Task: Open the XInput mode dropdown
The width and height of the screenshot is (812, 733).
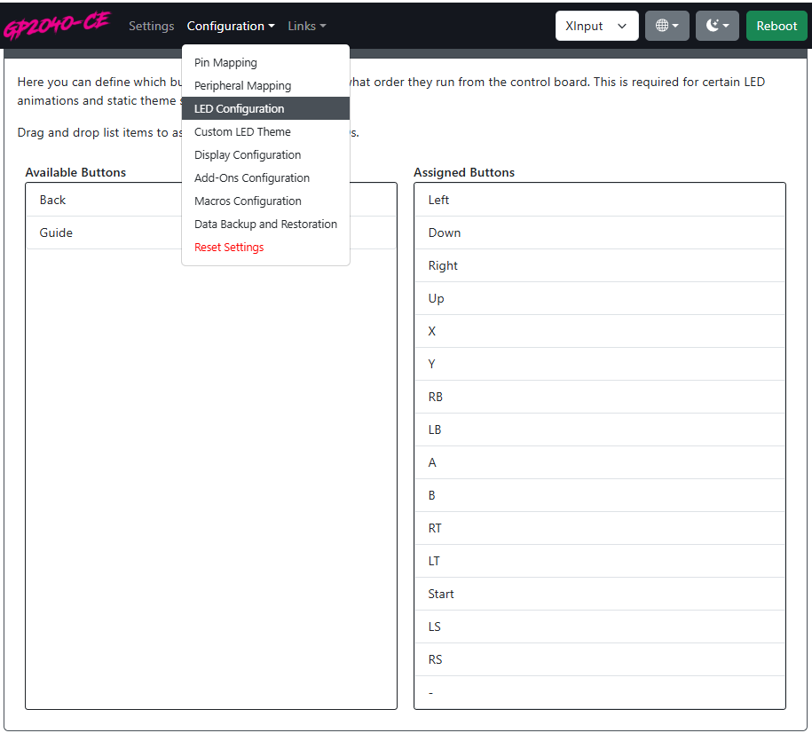Action: 596,26
